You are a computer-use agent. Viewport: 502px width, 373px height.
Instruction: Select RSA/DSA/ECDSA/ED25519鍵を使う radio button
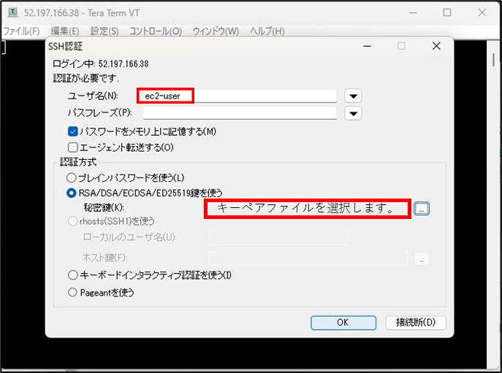(72, 193)
